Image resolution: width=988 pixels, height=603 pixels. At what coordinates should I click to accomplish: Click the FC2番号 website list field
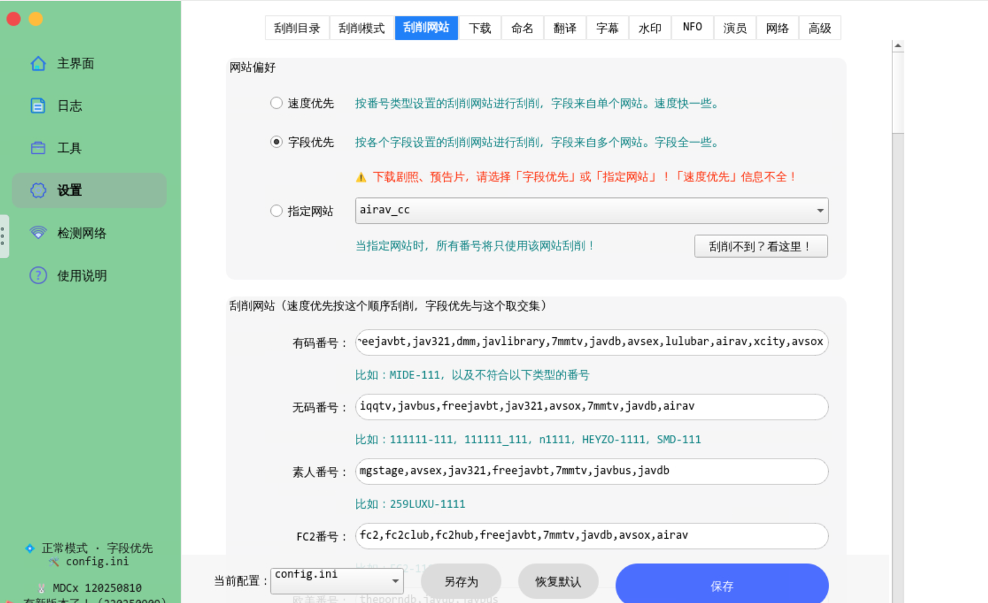(591, 536)
